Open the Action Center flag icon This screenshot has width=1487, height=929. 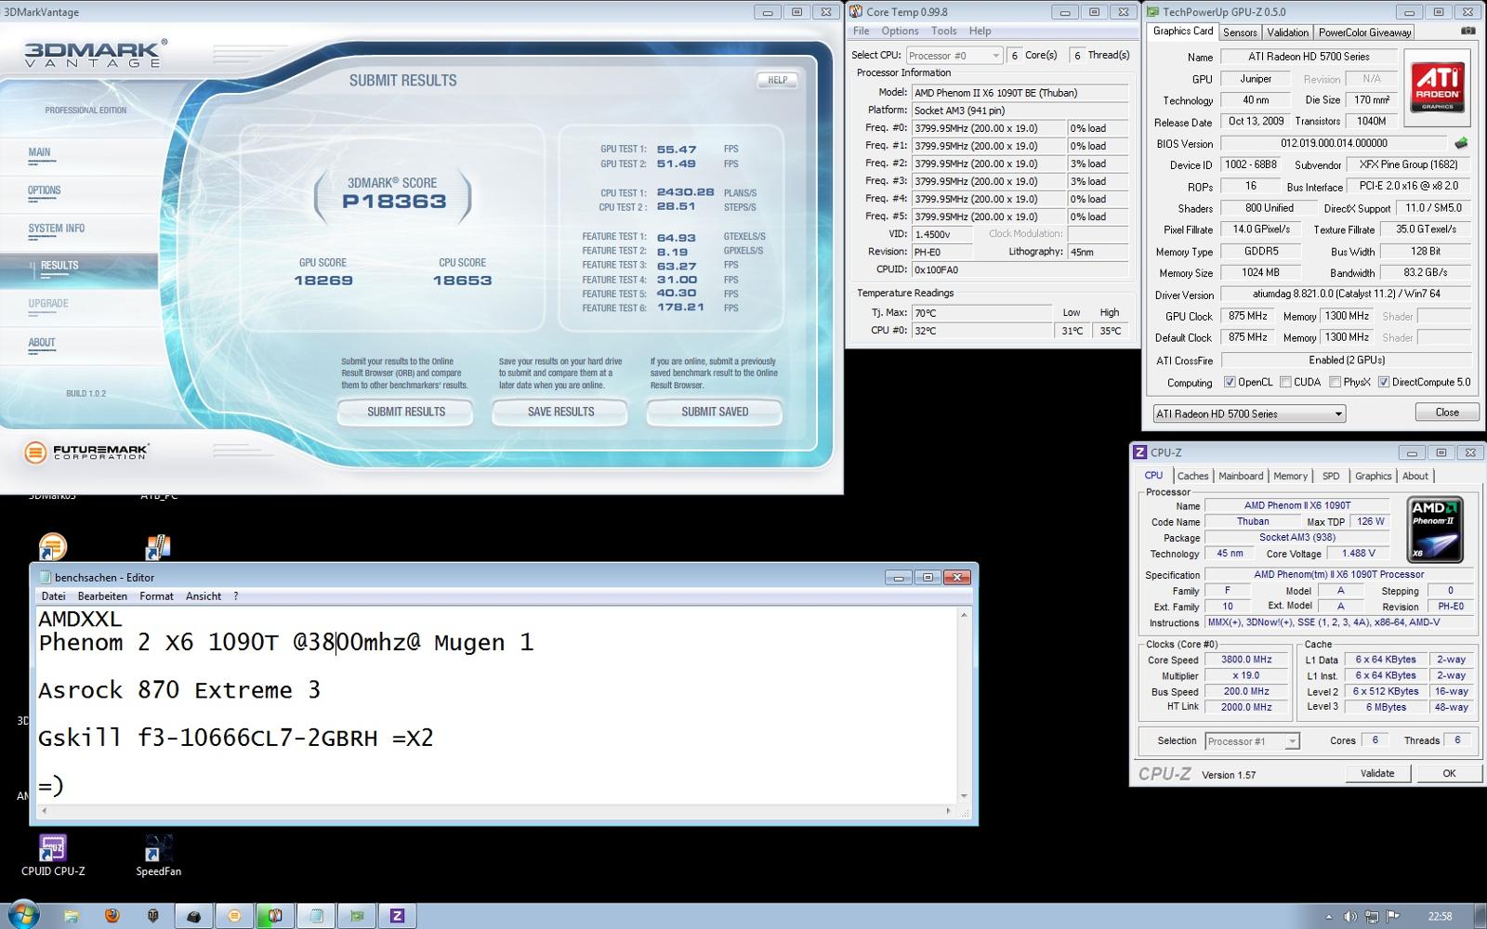[1394, 917]
